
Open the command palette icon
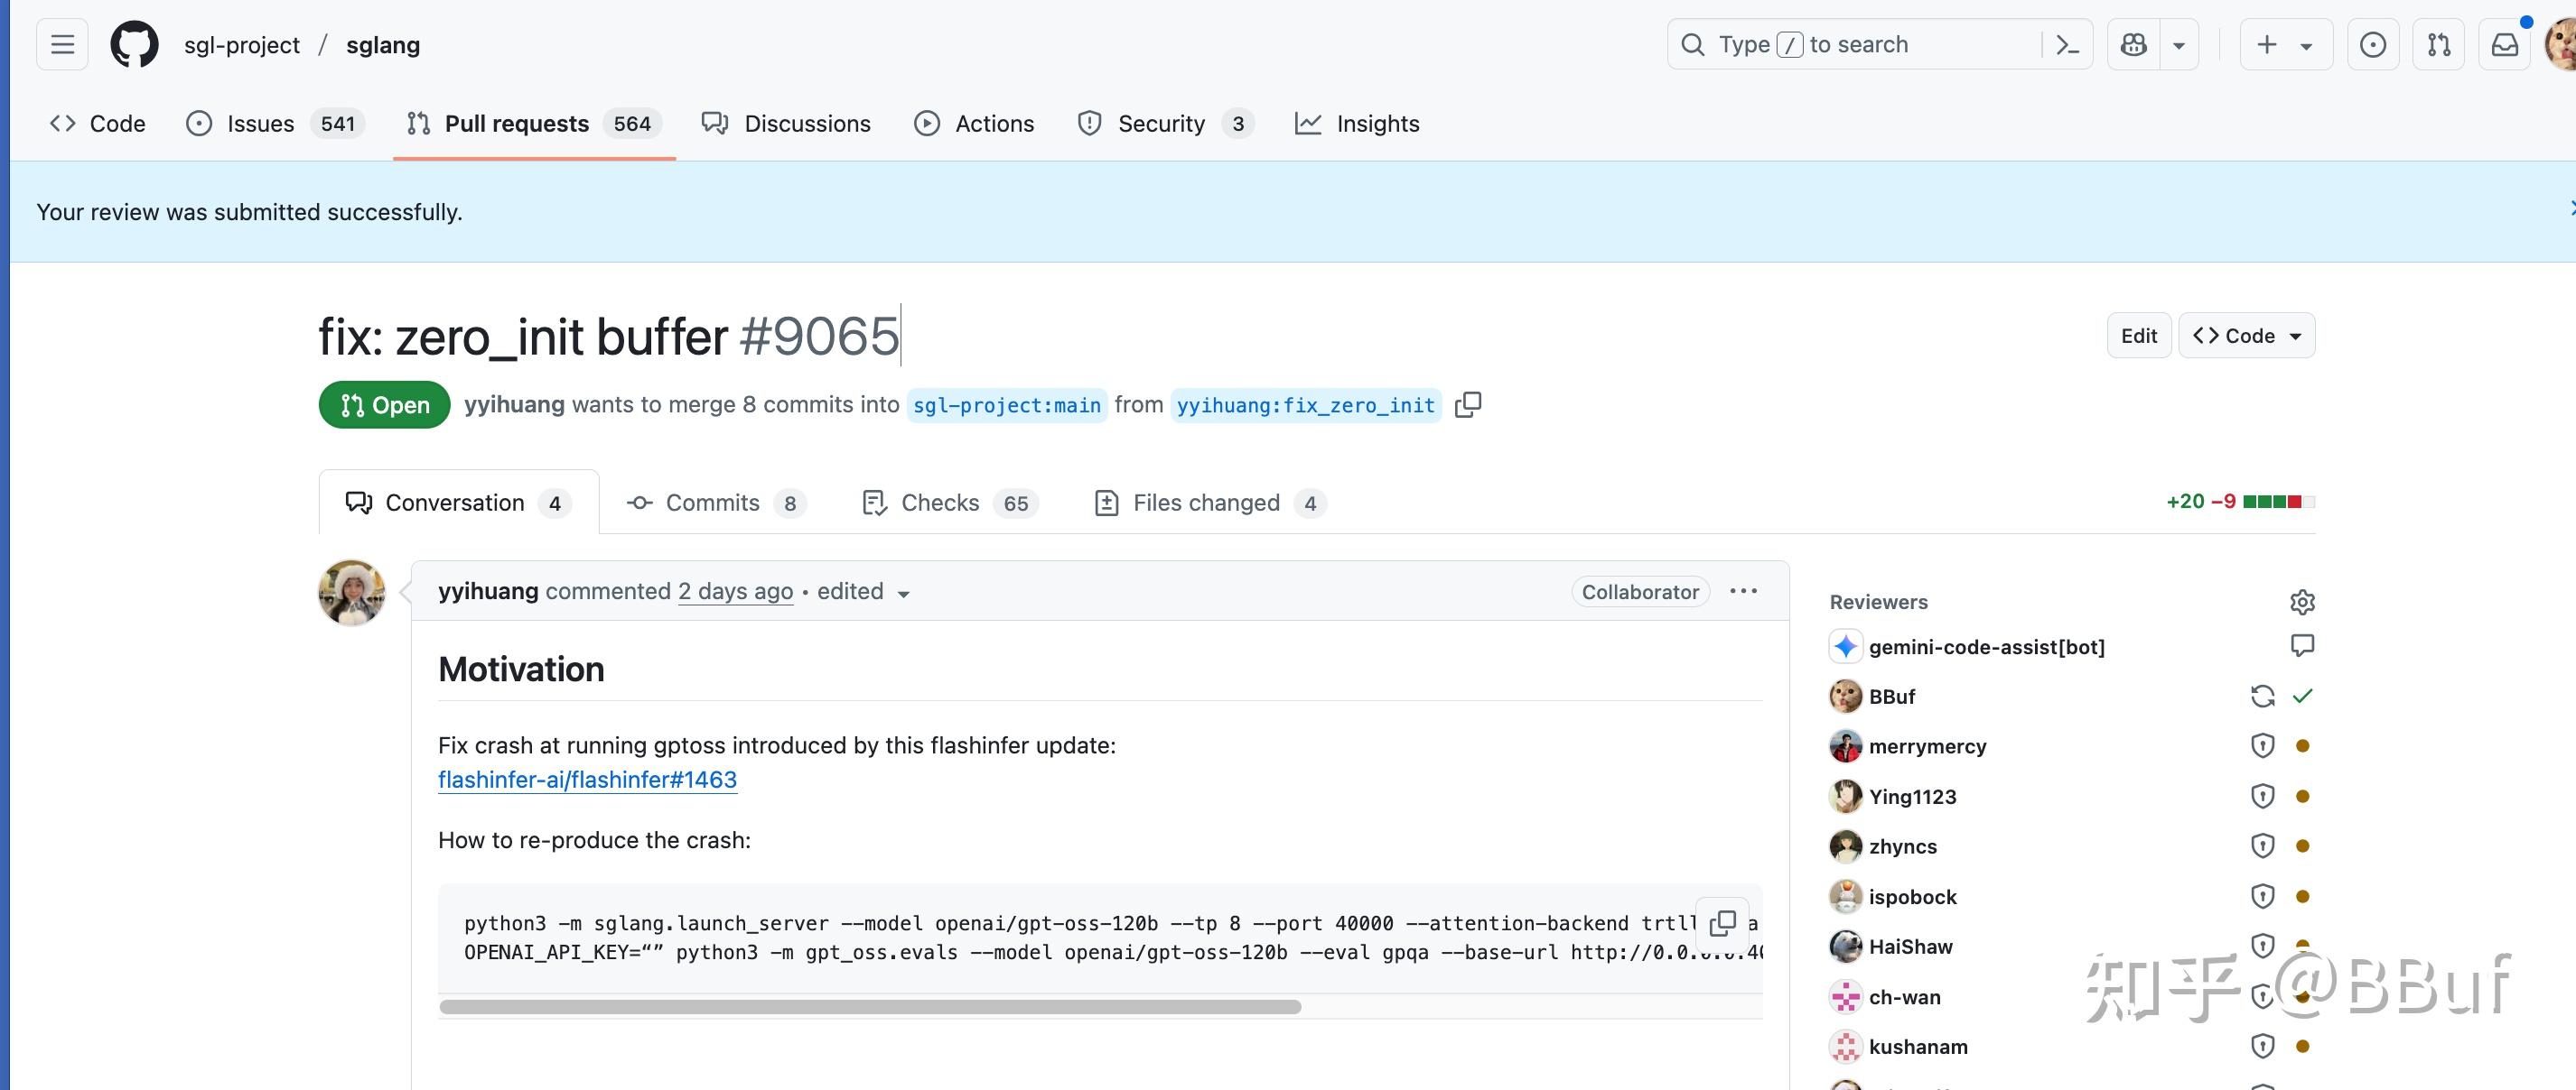2067,45
